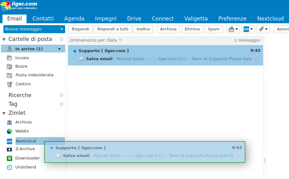The height and width of the screenshot is (179, 289).
Task: Click the WebEx zimlet icon
Action: tap(9, 131)
